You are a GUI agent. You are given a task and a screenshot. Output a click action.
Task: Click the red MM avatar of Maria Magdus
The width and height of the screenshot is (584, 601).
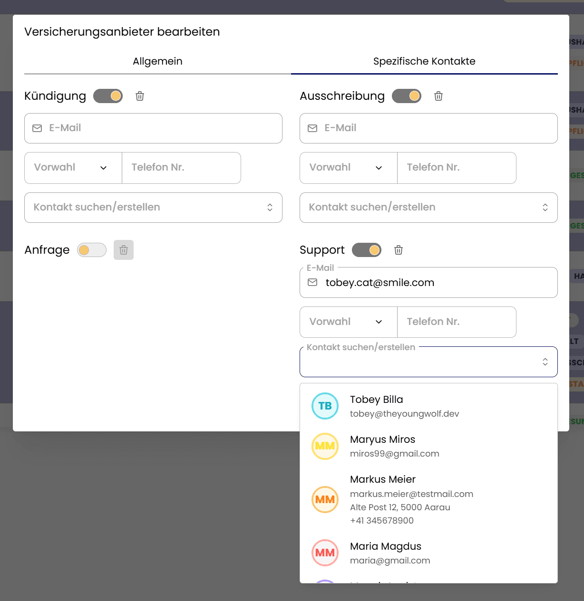point(325,553)
